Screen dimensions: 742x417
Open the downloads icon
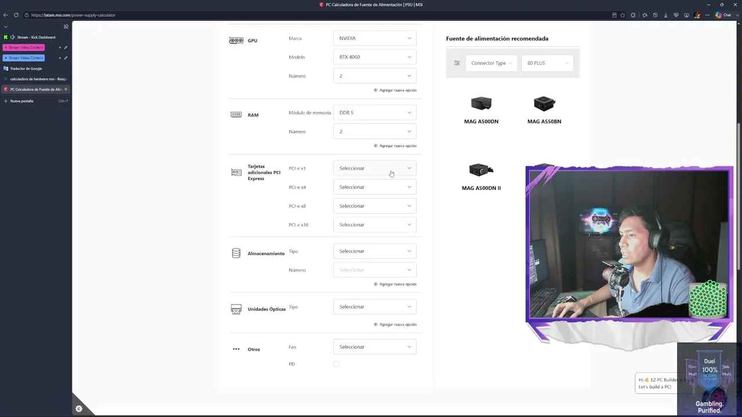665,15
